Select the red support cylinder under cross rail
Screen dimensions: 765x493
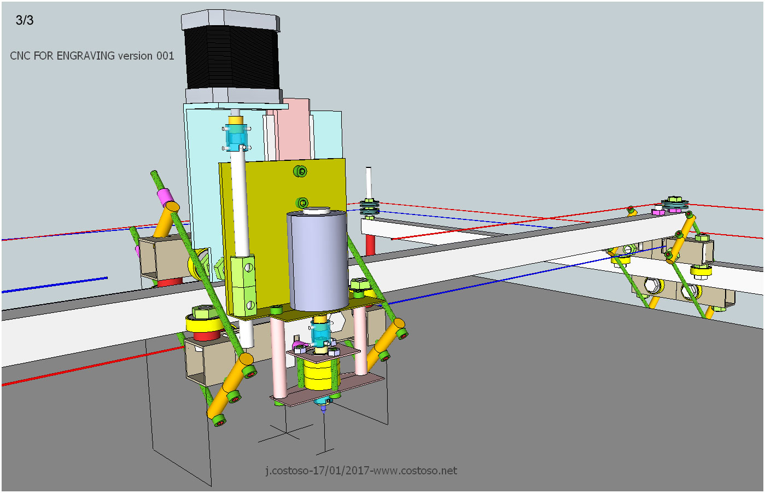click(x=370, y=246)
